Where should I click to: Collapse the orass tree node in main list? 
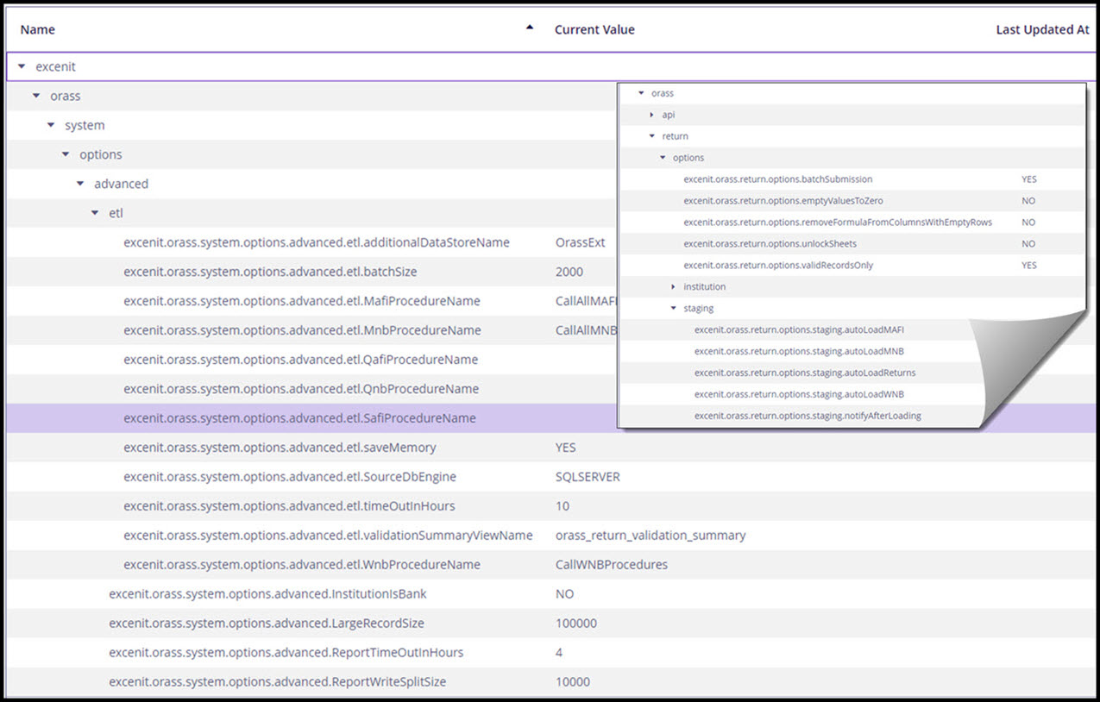click(35, 96)
